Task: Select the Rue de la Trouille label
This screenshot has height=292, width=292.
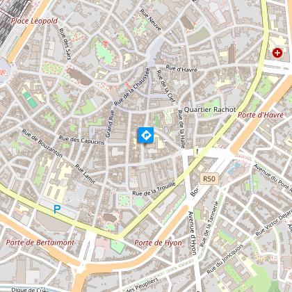Action: click(154, 189)
